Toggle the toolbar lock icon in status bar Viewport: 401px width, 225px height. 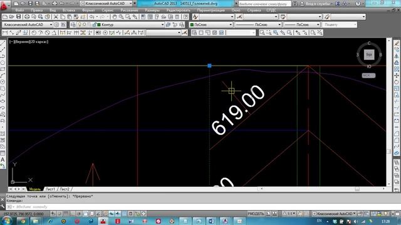[360, 214]
